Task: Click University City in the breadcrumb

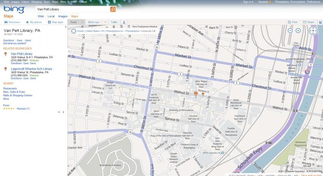Action: [x=148, y=31]
